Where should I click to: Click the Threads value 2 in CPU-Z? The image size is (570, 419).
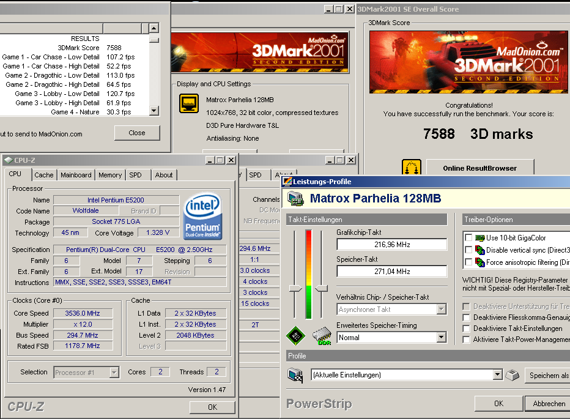217,372
